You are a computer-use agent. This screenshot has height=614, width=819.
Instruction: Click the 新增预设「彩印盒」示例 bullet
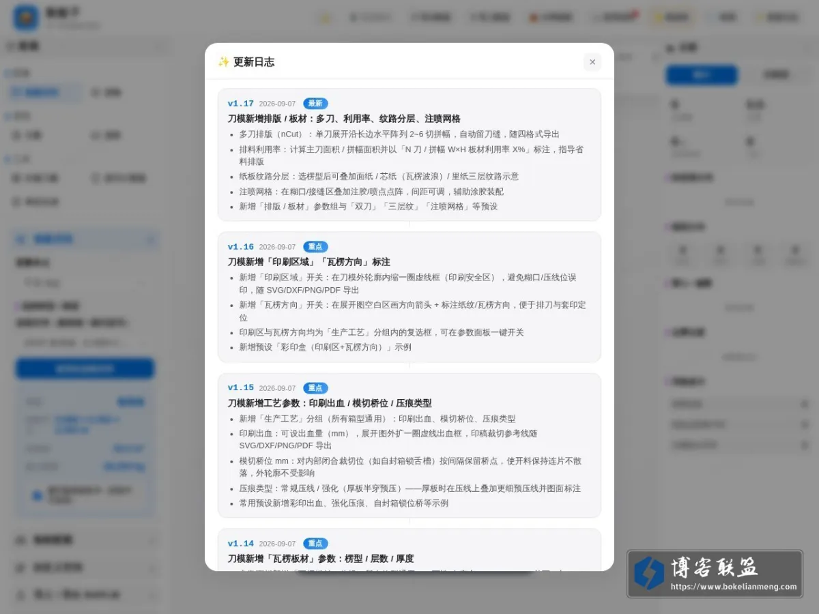[x=325, y=347]
